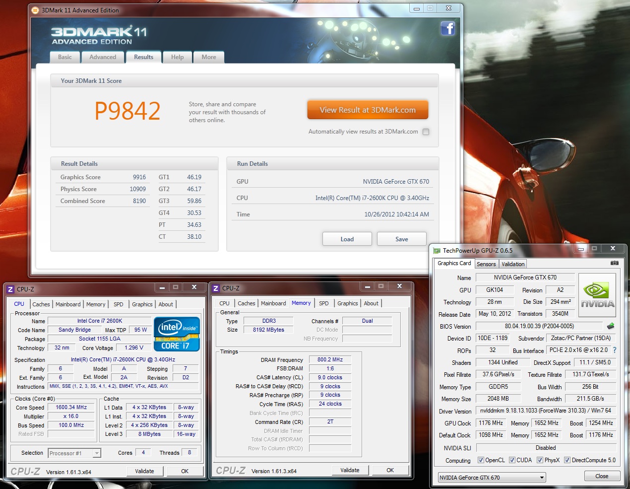Open the Facebook icon in 3DMark
Image resolution: width=630 pixels, height=489 pixels.
448,28
